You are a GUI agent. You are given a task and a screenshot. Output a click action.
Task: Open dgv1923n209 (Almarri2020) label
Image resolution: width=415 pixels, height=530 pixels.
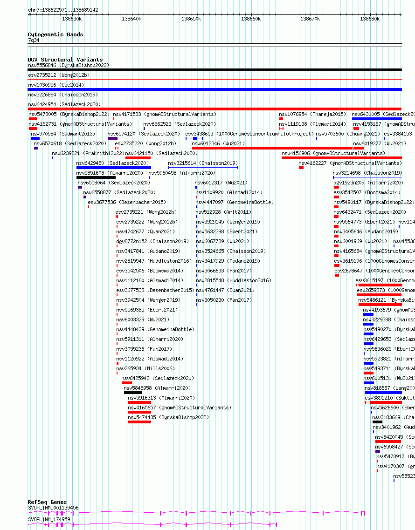[368, 183]
